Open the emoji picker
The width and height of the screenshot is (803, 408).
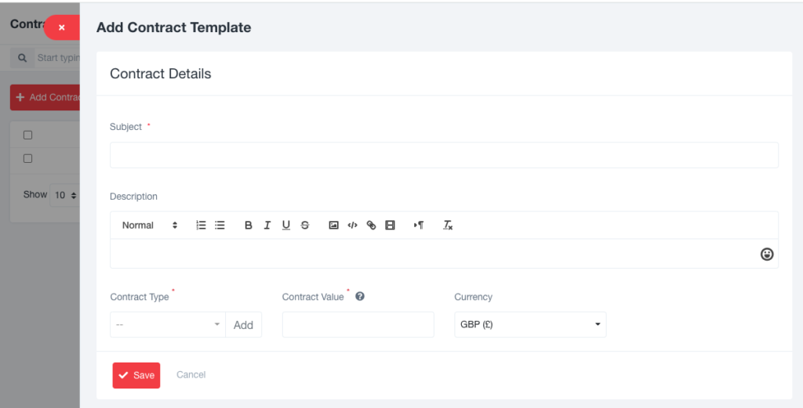coord(767,254)
